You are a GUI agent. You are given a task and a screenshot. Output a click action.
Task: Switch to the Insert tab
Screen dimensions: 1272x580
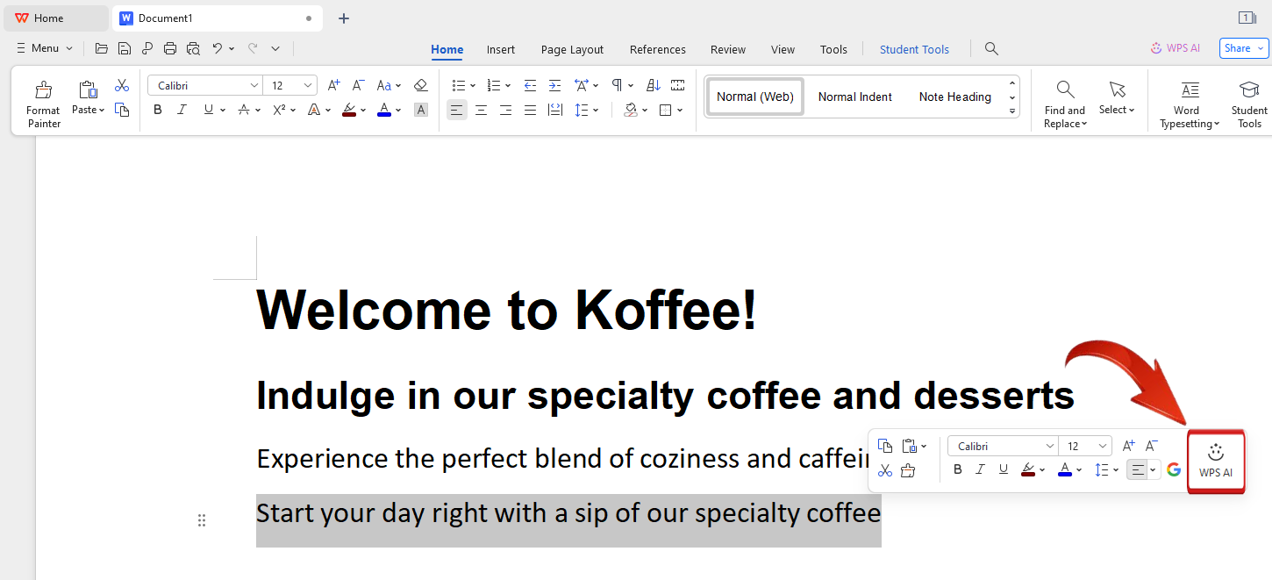(501, 49)
